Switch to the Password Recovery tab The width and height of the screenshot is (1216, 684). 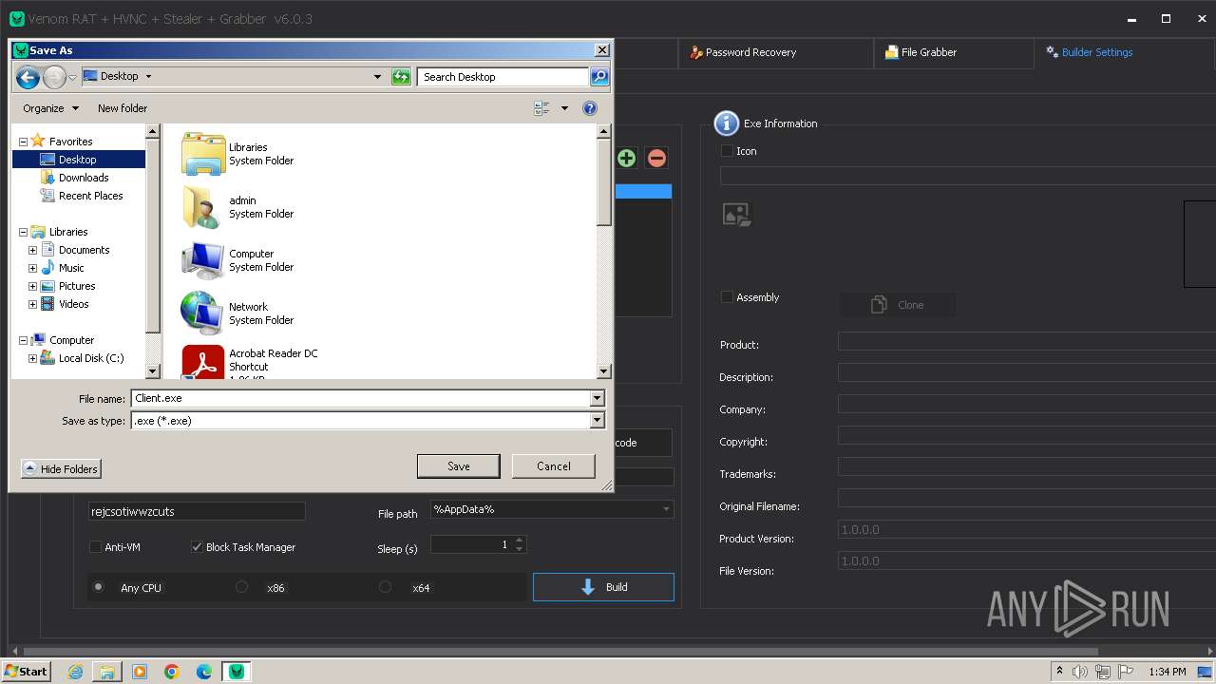point(743,52)
